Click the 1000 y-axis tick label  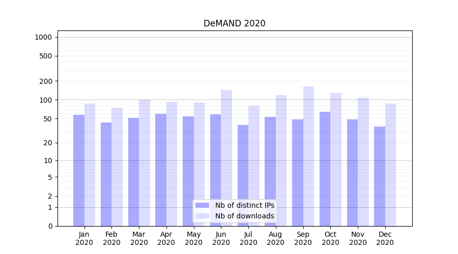[43, 37]
